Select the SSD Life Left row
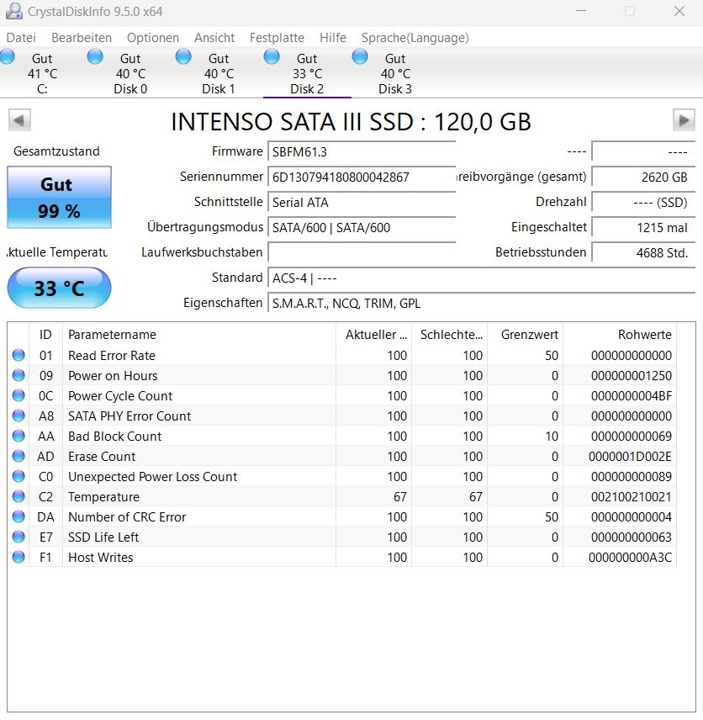Viewport: 703px width, 720px height. [x=341, y=537]
